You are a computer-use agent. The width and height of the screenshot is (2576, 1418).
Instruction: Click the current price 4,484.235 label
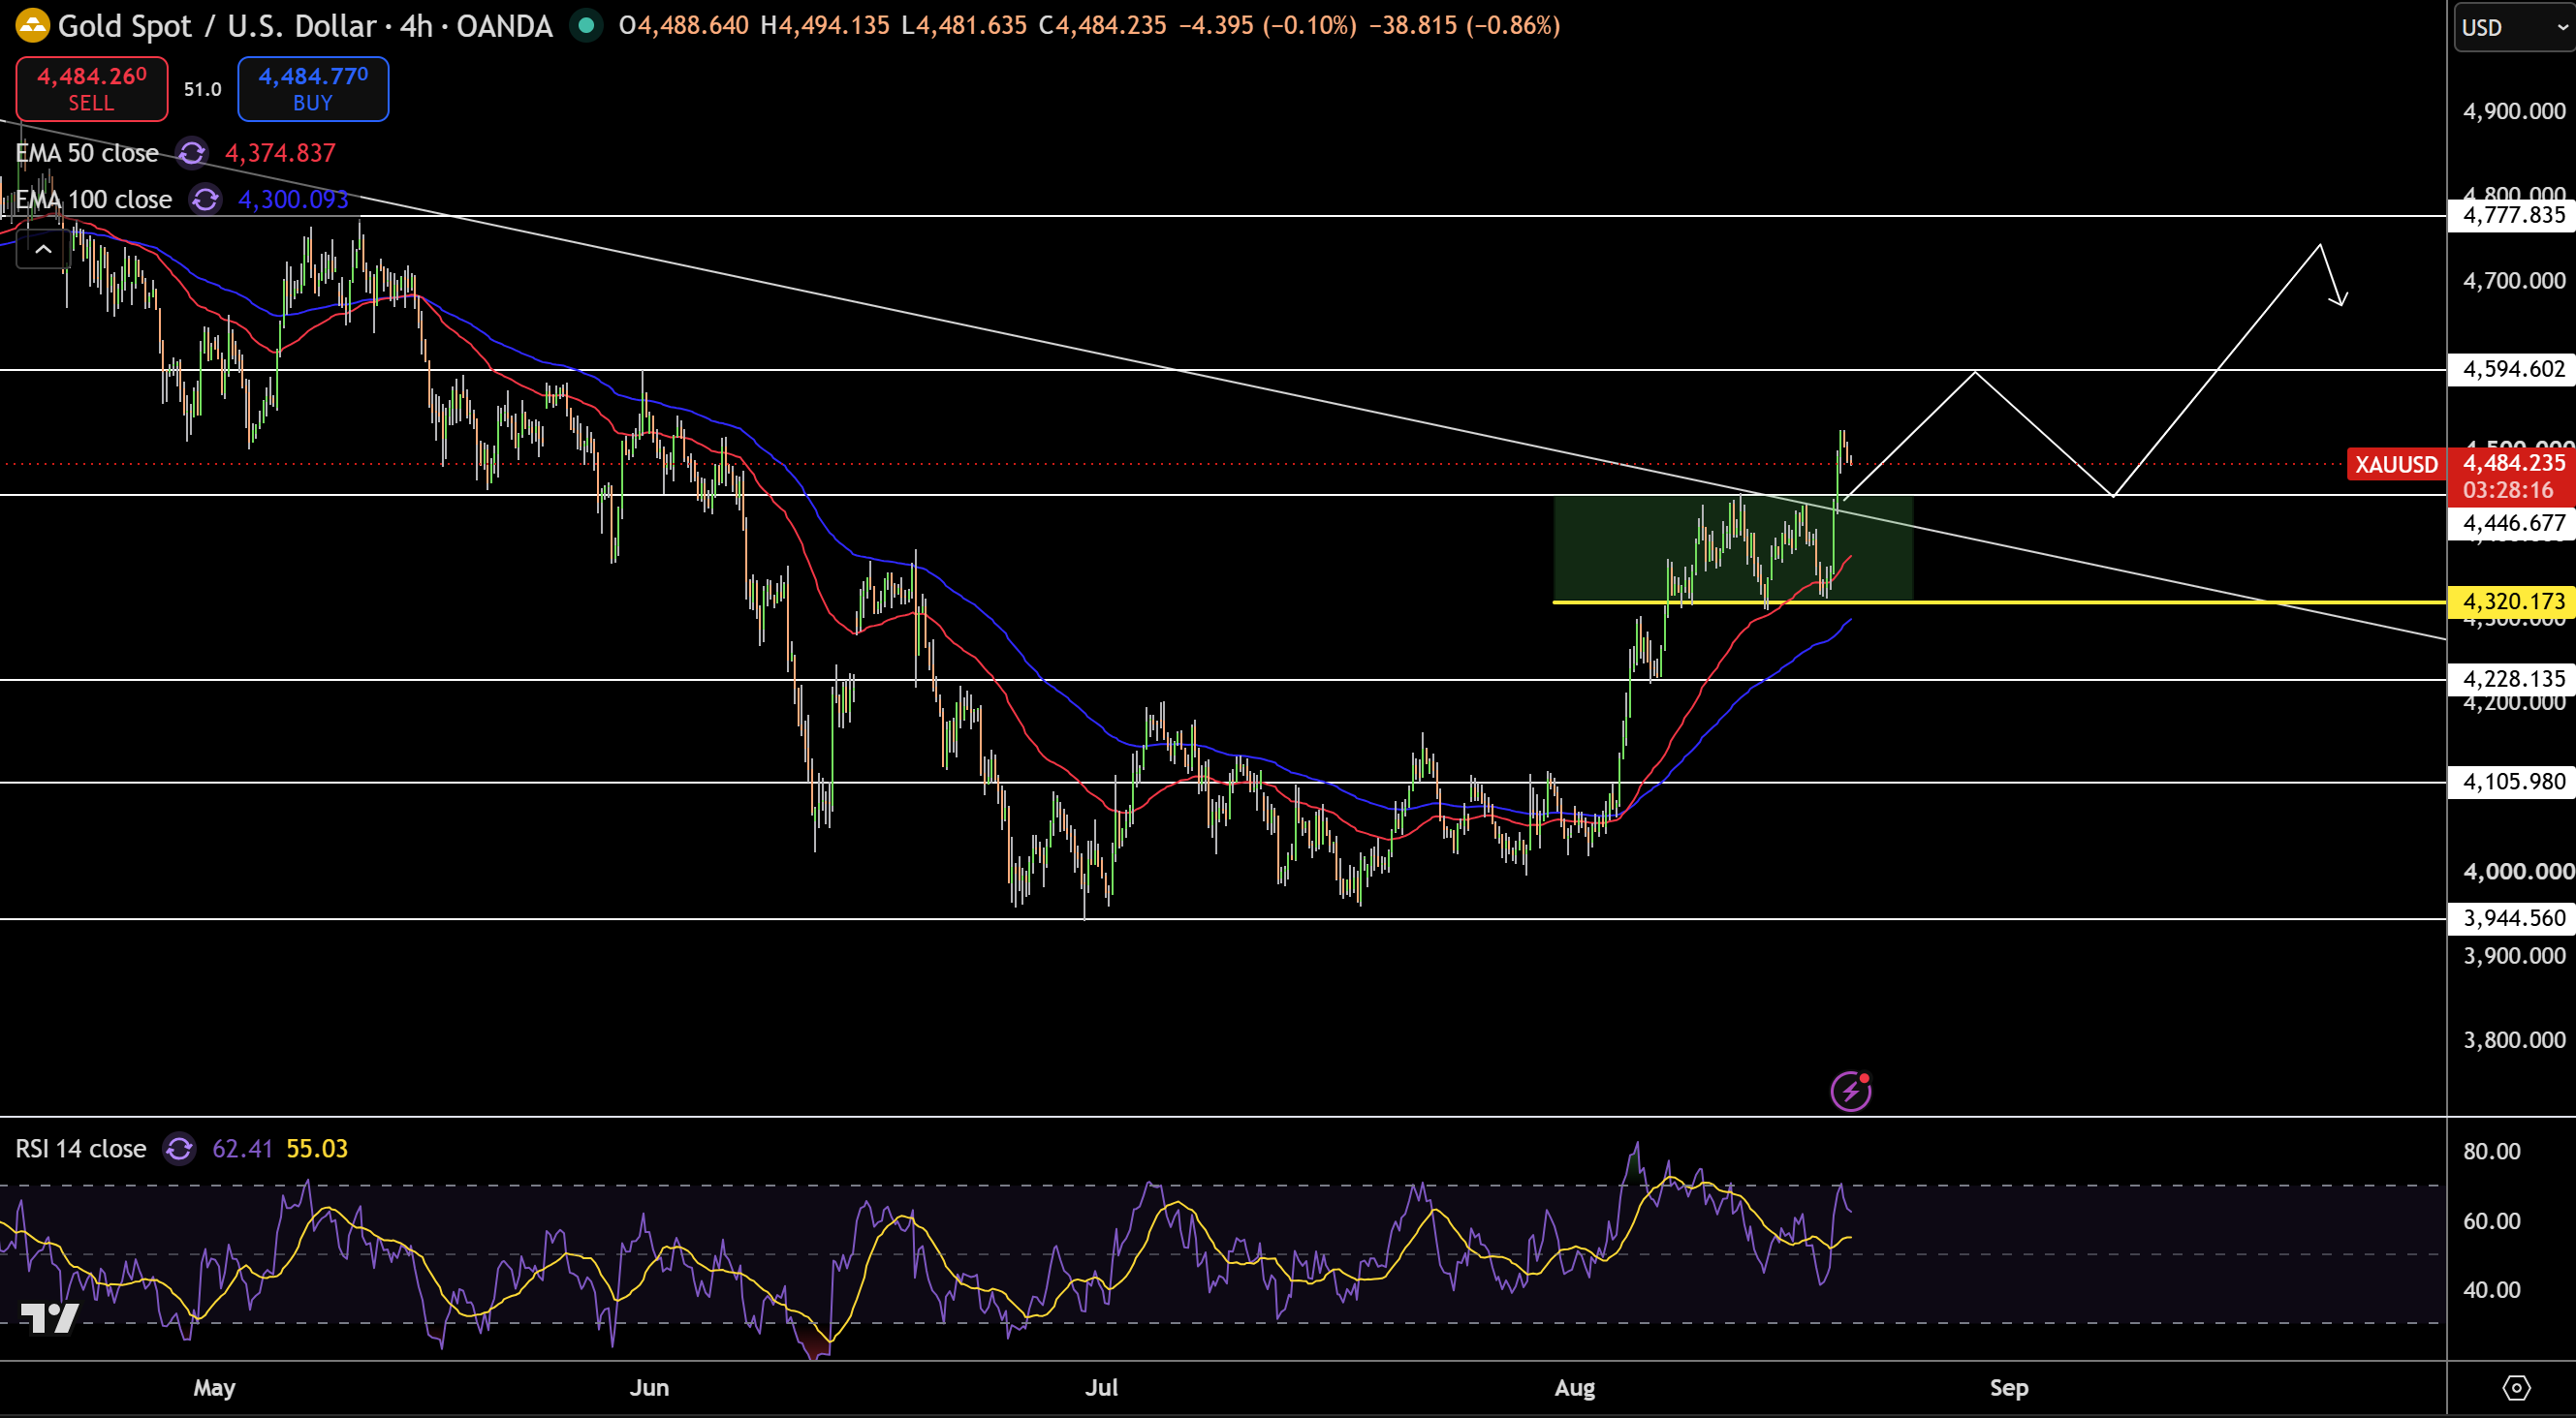click(2513, 464)
